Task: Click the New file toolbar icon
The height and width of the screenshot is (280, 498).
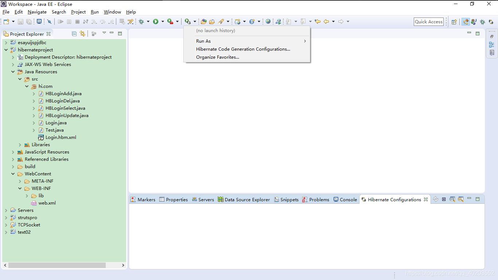Action: pyautogui.click(x=6, y=22)
